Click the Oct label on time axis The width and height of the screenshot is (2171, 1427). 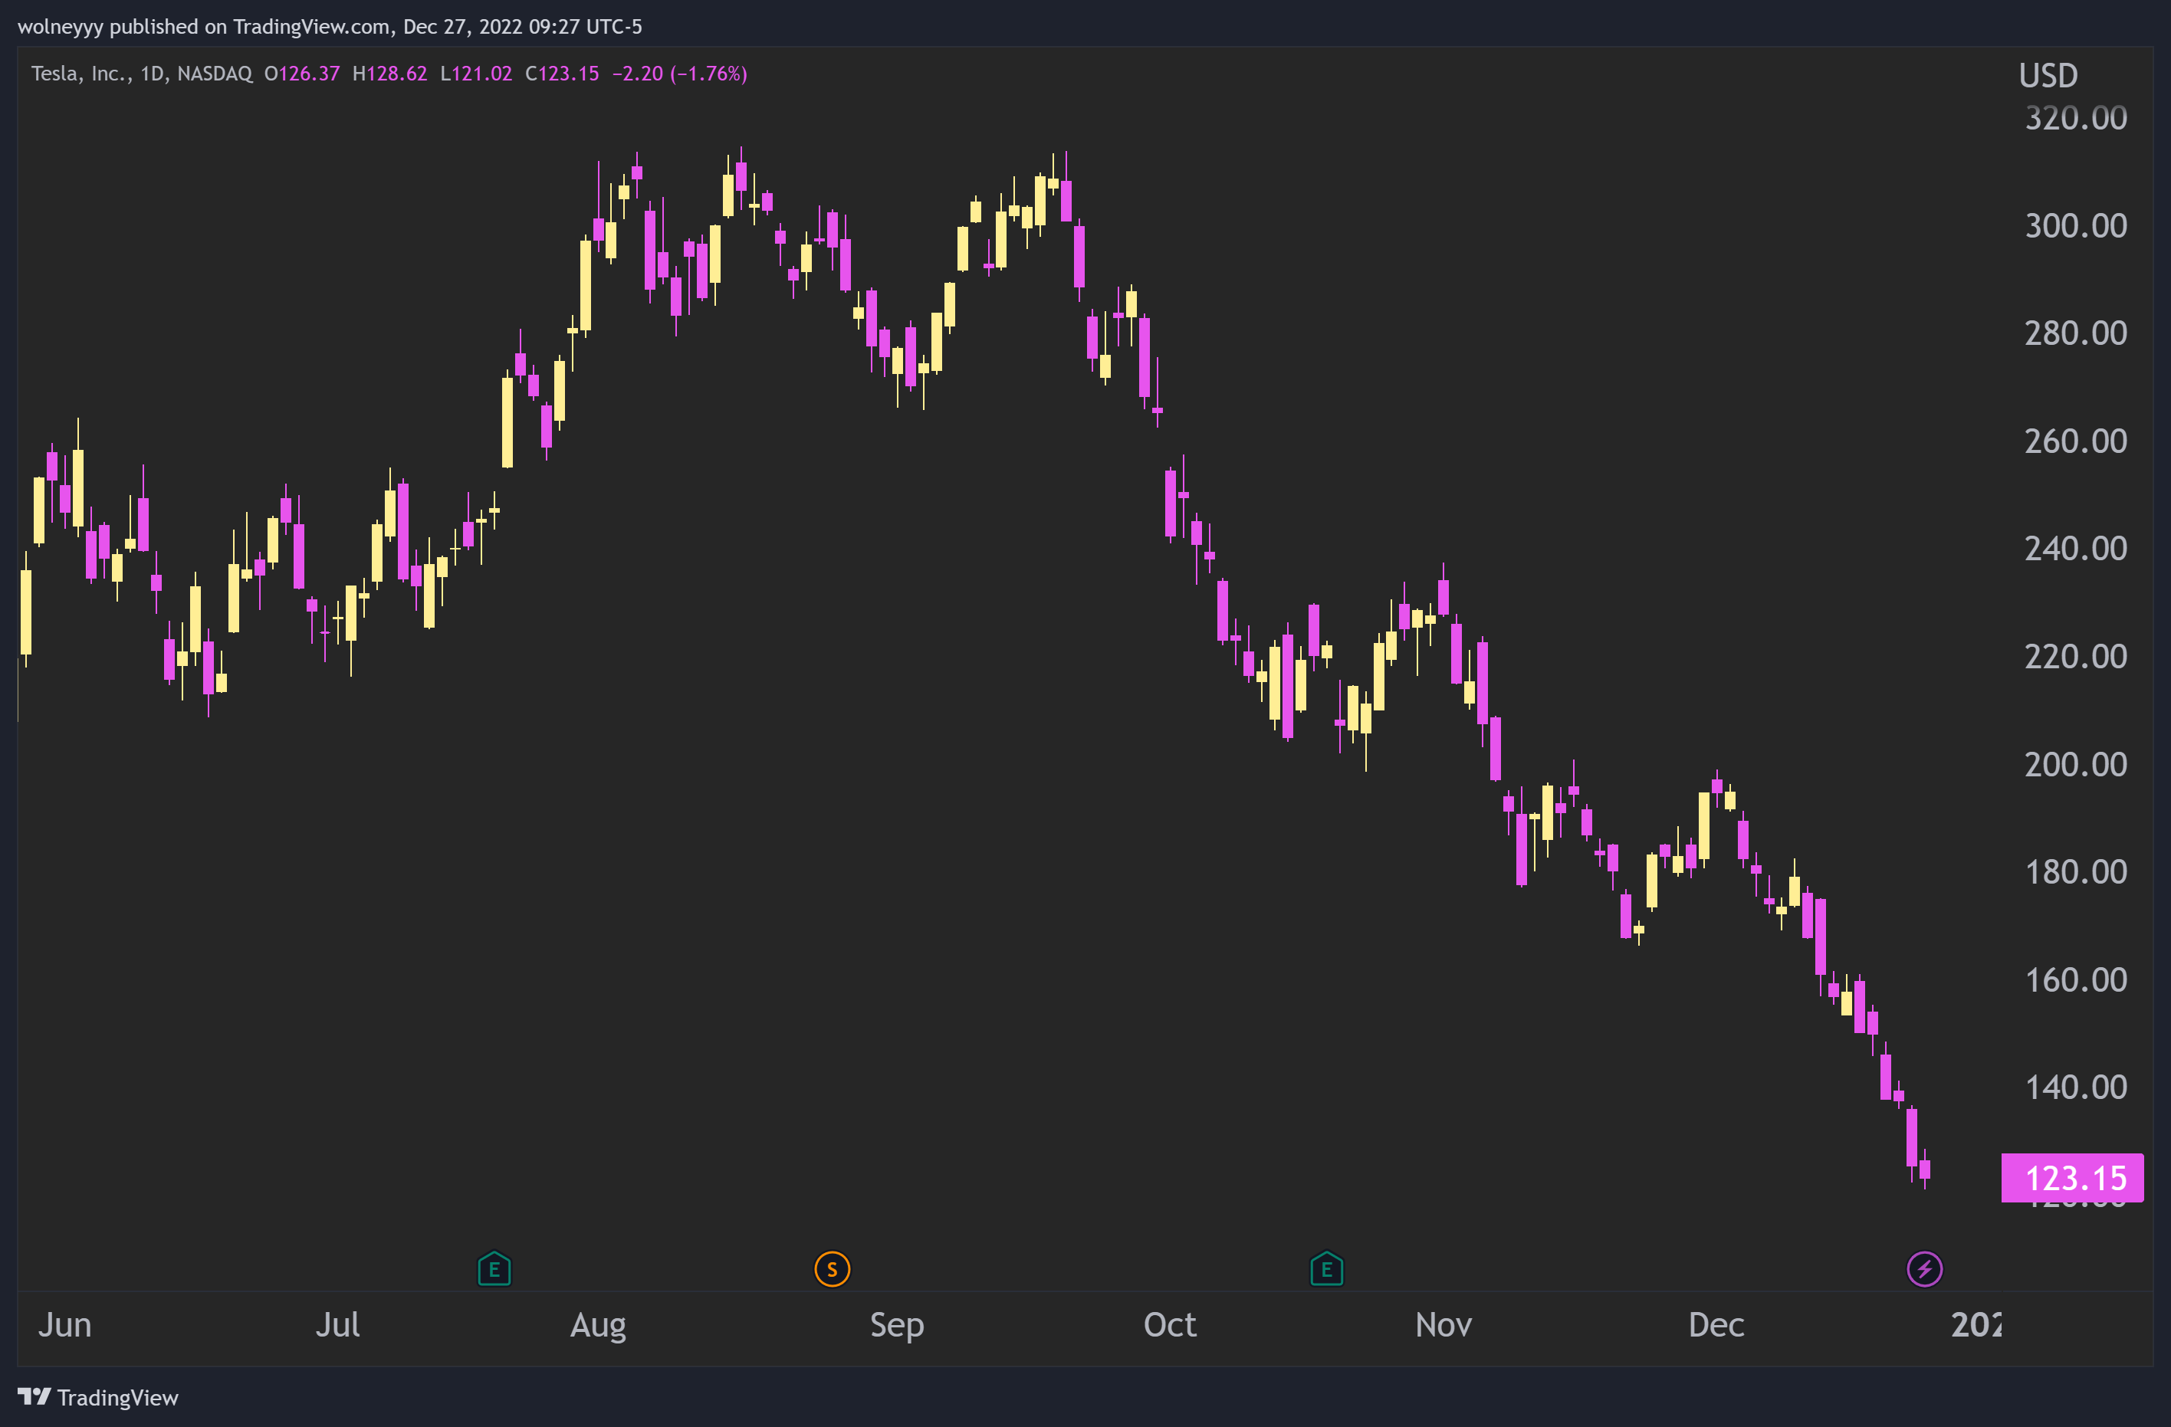[x=1169, y=1324]
